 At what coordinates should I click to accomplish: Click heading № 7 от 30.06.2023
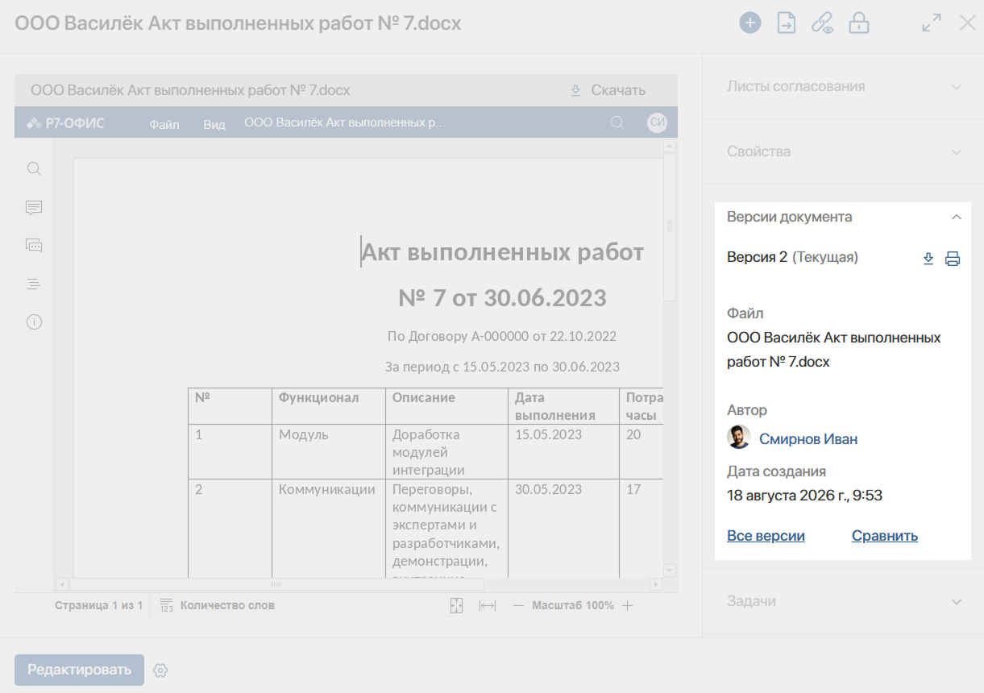pos(503,298)
